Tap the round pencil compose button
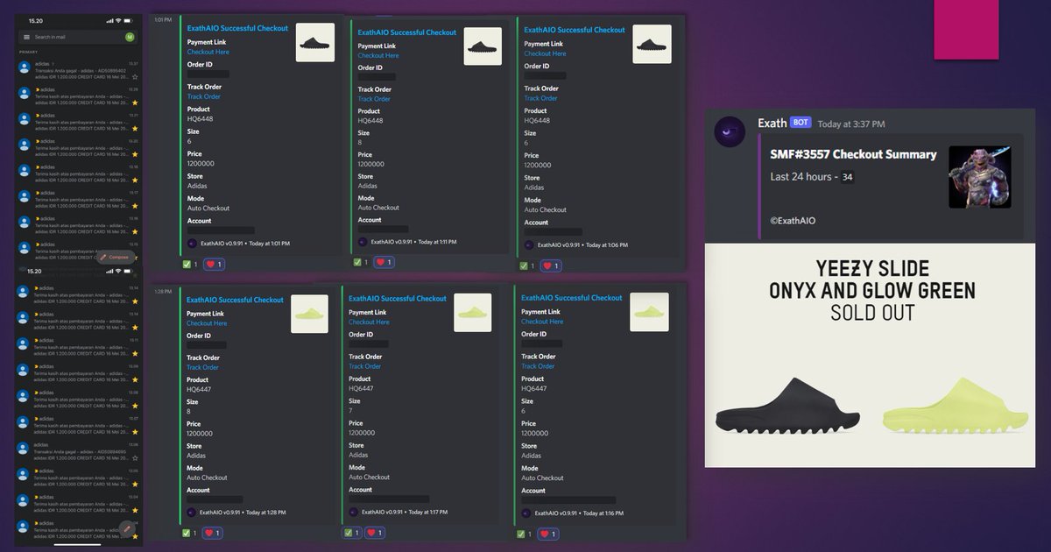Image resolution: width=1051 pixels, height=552 pixels. point(128,528)
